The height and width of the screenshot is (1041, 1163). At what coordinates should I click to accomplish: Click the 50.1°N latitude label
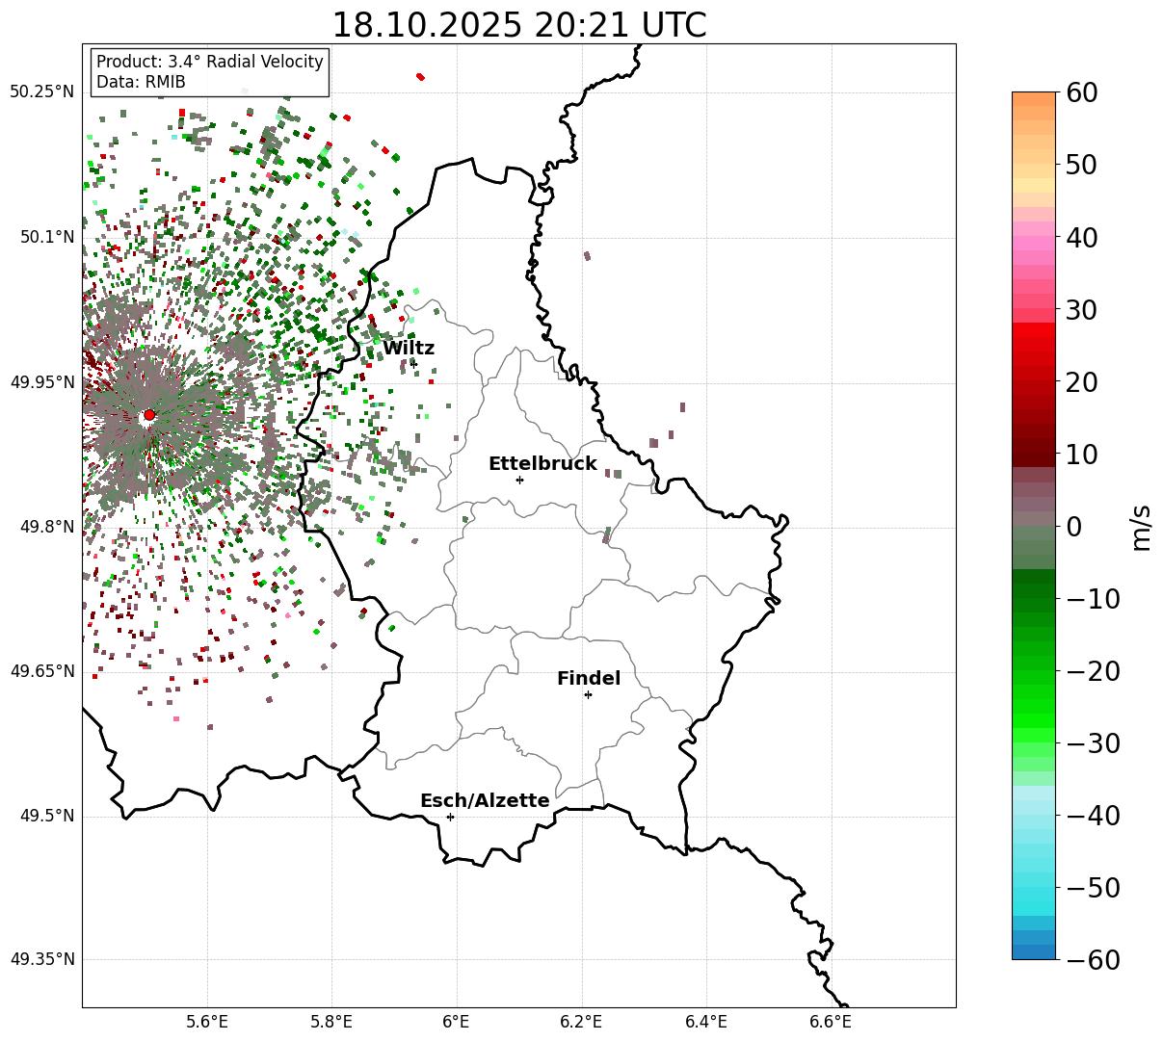tap(46, 237)
